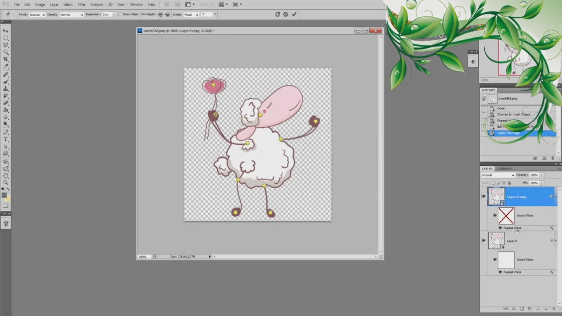Click pin depth move forward icon

point(160,14)
